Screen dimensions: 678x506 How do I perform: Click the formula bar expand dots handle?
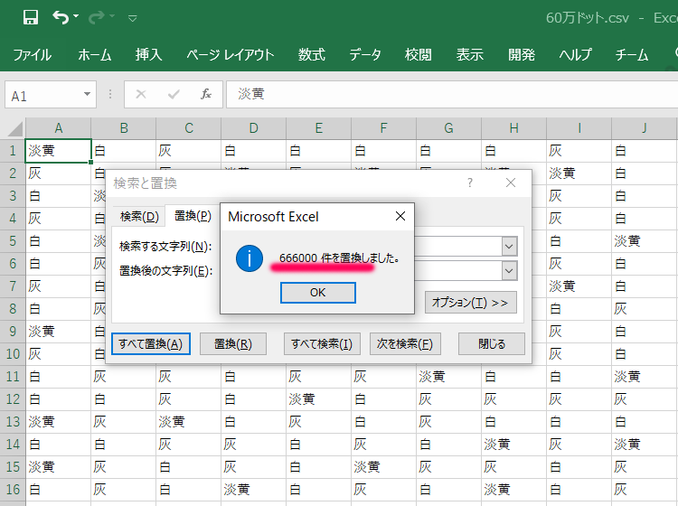click(x=110, y=94)
